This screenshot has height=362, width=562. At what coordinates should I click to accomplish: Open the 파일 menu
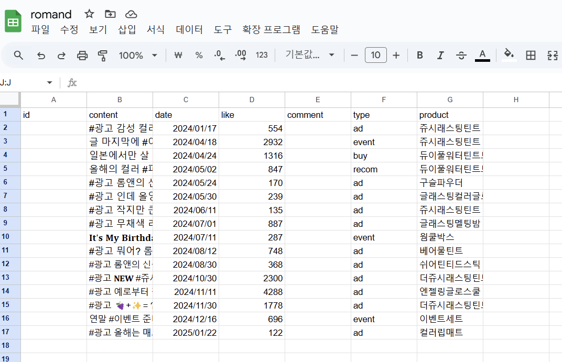[x=40, y=30]
